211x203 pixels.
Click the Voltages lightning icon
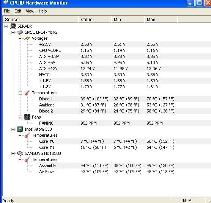tap(27, 38)
